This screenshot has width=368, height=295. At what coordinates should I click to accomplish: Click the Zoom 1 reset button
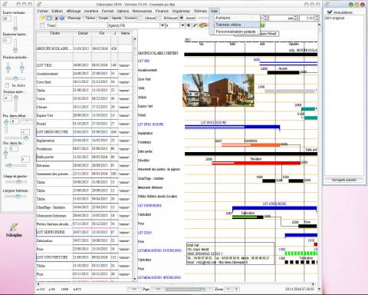(236, 289)
